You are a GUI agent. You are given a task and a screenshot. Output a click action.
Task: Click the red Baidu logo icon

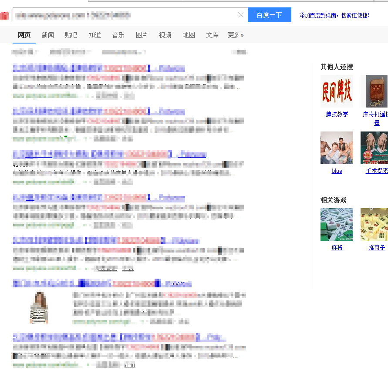4,16
